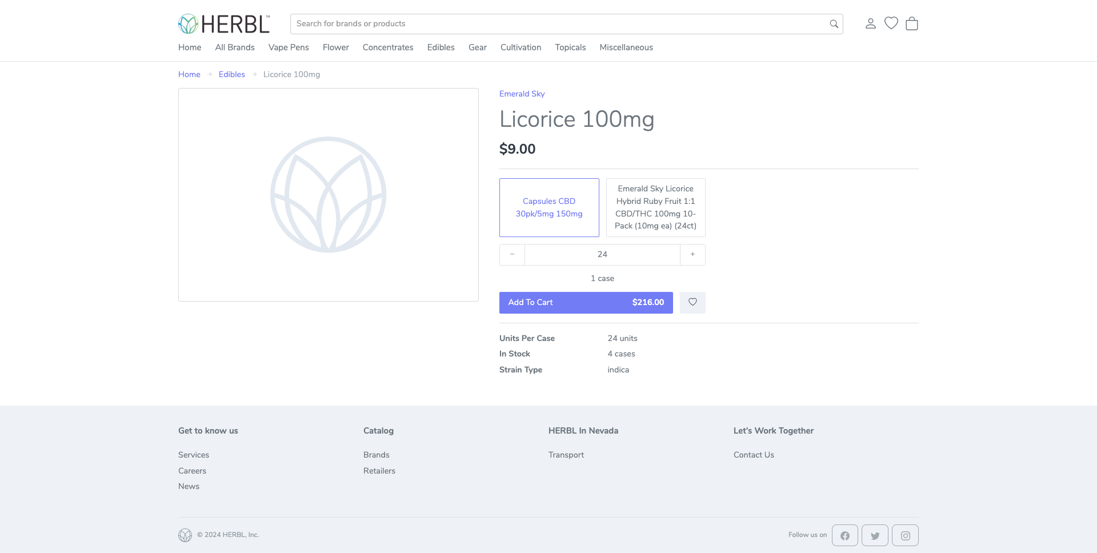Image resolution: width=1097 pixels, height=553 pixels.
Task: Click the search magnifier icon
Action: point(834,24)
